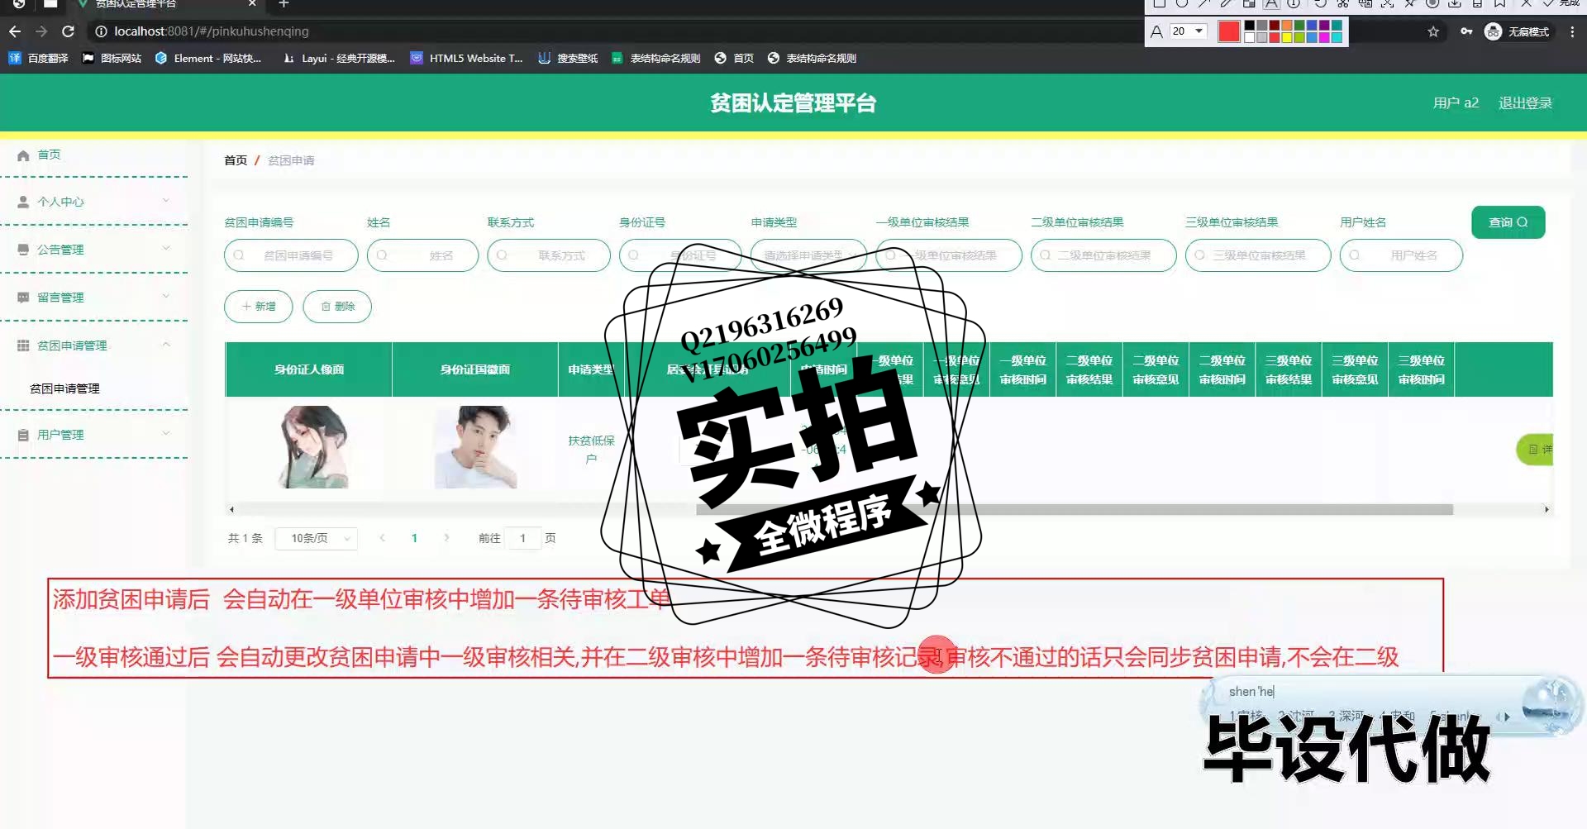The height and width of the screenshot is (829, 1587).
Task: Click the 查询 search button
Action: 1508,222
